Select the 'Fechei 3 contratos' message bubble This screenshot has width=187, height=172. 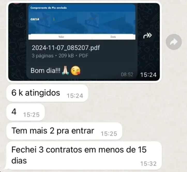84,155
